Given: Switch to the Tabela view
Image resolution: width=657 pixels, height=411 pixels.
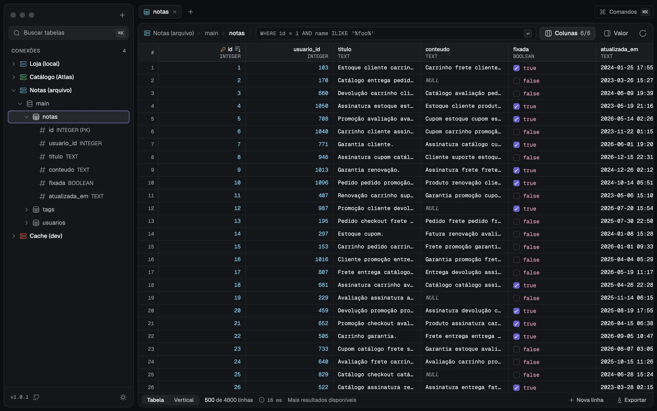Looking at the screenshot, I should [155, 400].
